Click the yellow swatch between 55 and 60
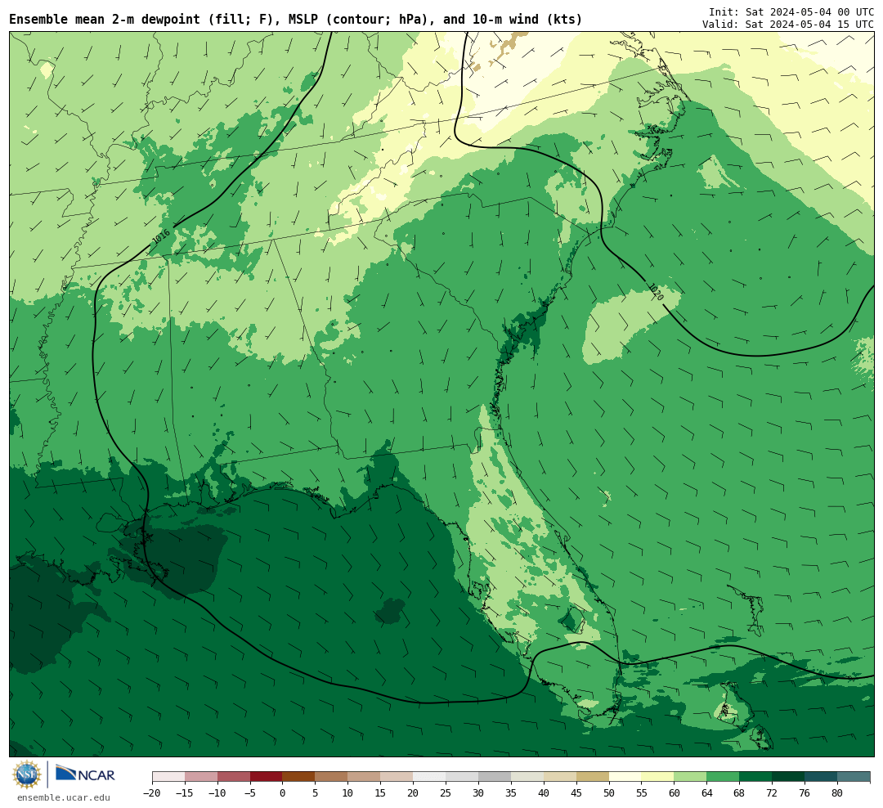 [x=658, y=777]
